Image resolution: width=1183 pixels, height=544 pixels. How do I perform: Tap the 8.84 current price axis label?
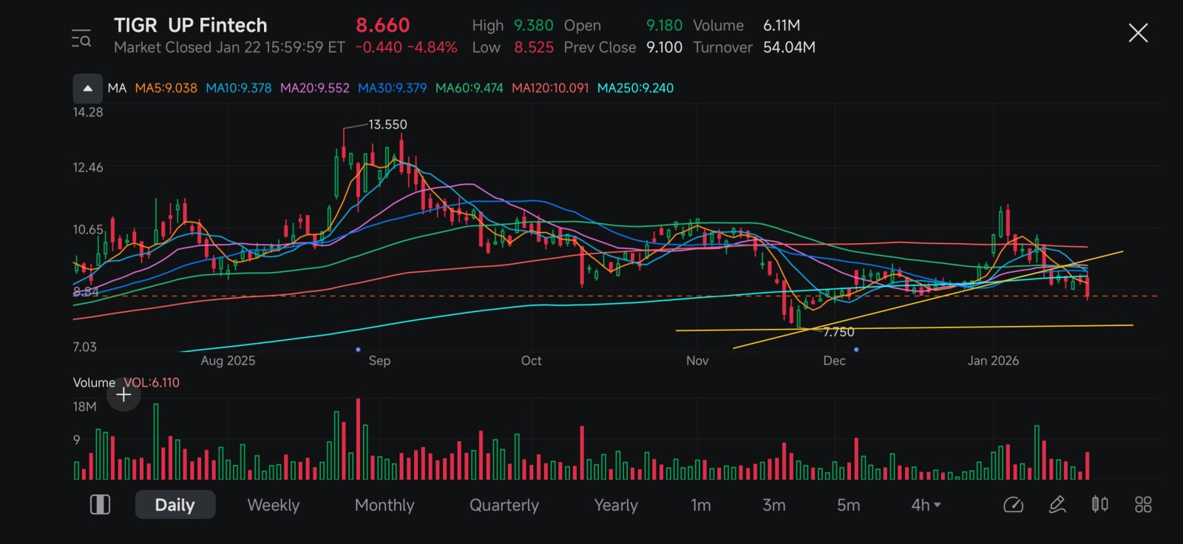pyautogui.click(x=86, y=292)
